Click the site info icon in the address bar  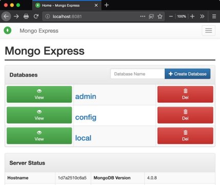click(48, 16)
